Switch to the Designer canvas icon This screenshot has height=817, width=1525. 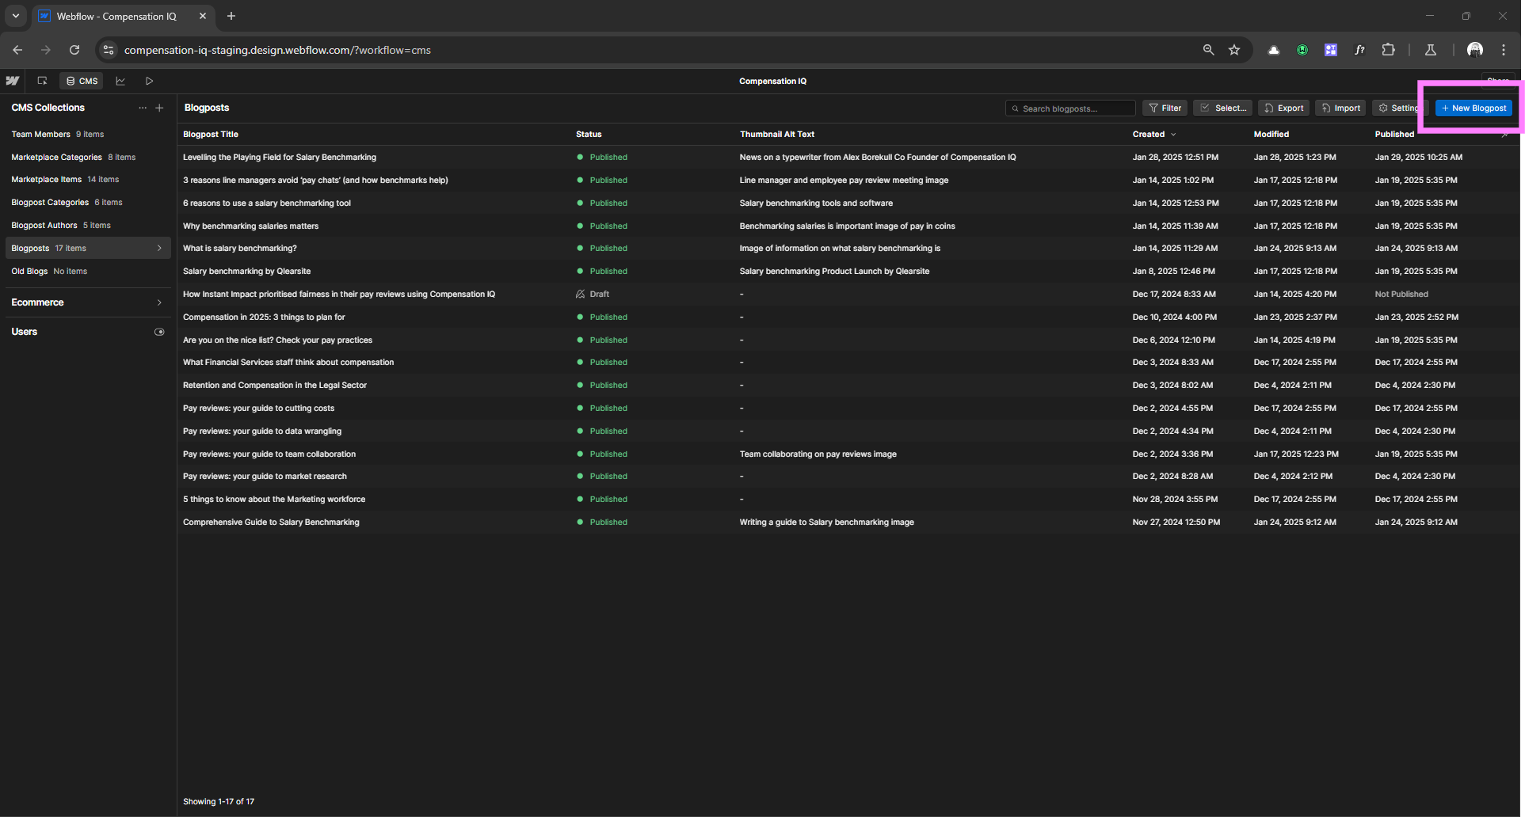click(42, 81)
